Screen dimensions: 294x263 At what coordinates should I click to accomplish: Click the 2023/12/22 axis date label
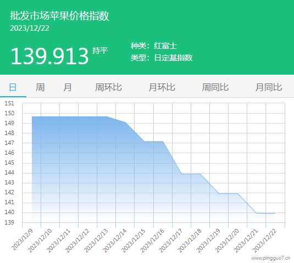[264, 240]
